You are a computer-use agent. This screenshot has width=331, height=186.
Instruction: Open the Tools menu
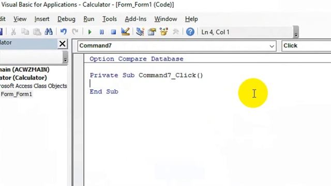(110, 19)
